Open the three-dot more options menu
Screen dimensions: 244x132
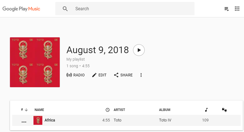pos(141,75)
